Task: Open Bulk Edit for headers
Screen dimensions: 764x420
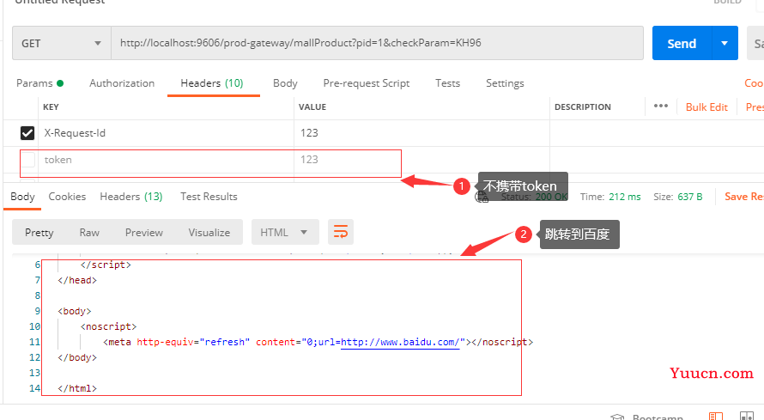Action: [706, 107]
